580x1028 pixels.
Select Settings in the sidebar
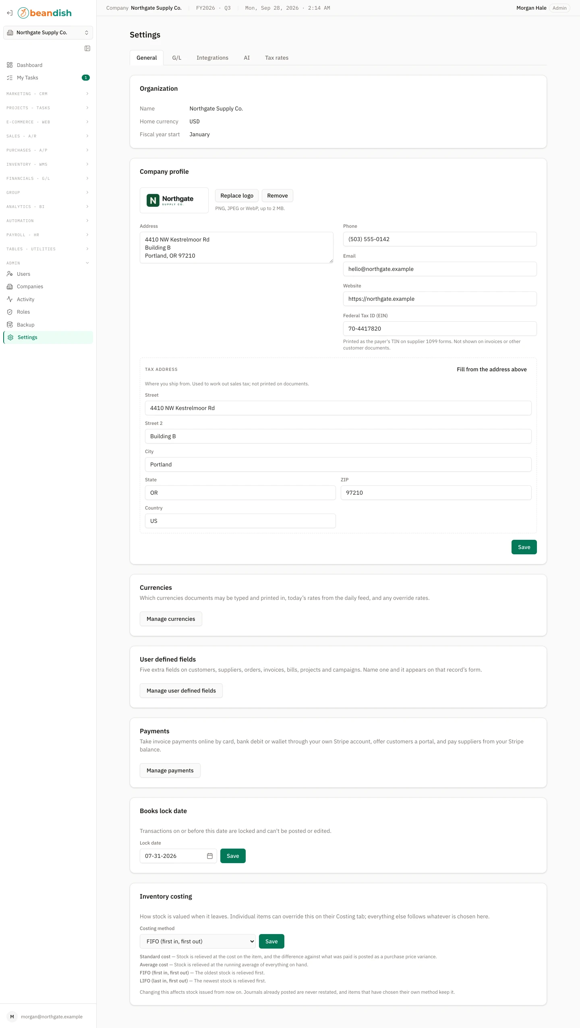pyautogui.click(x=48, y=337)
